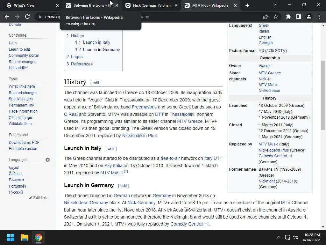The width and height of the screenshot is (326, 245).
Task: Click scrollbar up arrow
Action: (323, 26)
